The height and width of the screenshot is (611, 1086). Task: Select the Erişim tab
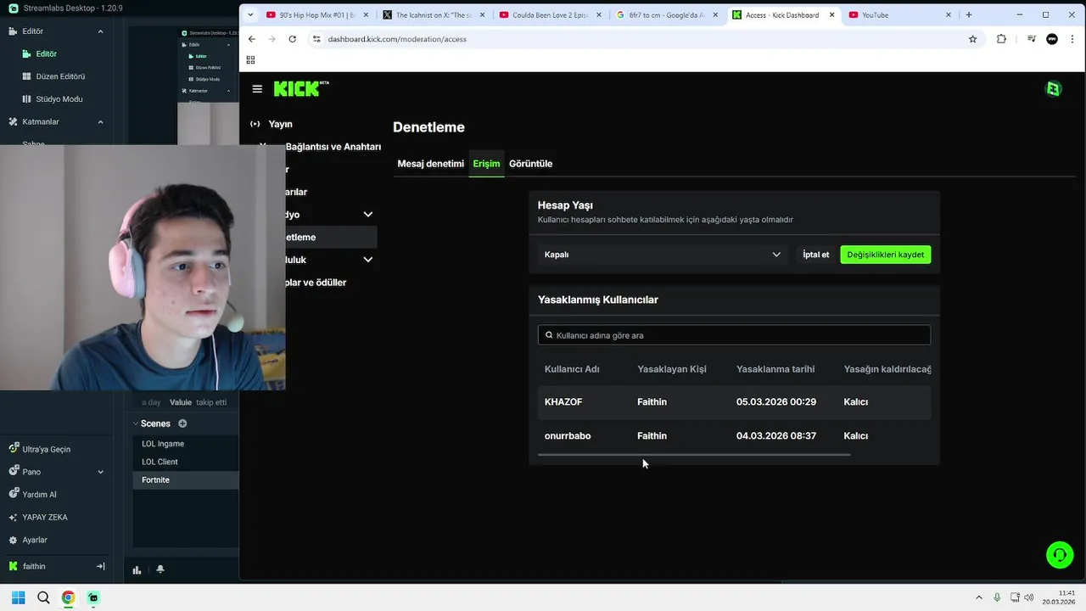(x=486, y=164)
